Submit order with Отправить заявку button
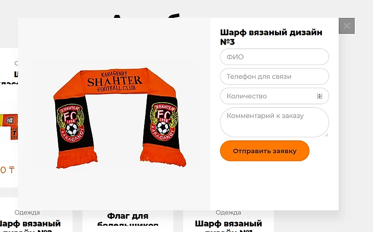 click(x=265, y=151)
